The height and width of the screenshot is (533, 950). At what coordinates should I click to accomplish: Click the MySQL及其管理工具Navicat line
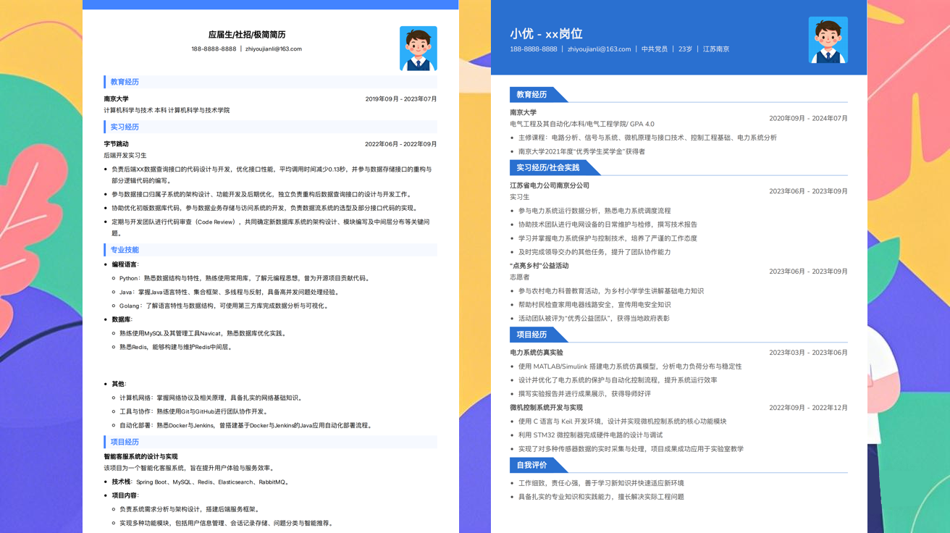(203, 333)
